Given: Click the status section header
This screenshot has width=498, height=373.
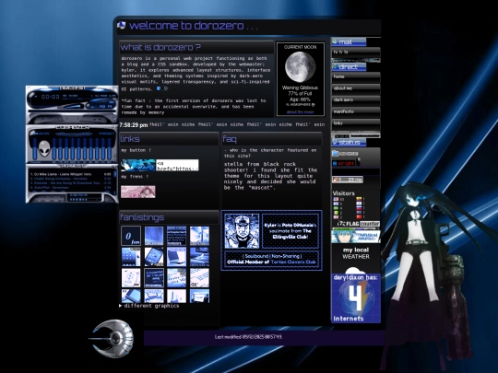Looking at the screenshot, I should [349, 143].
